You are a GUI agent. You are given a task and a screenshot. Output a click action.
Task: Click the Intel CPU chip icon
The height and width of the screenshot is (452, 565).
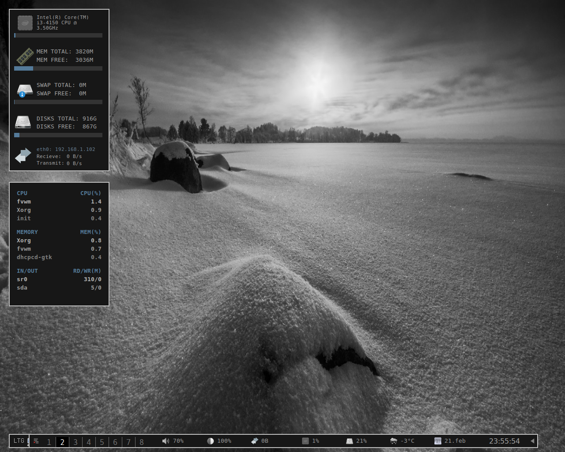click(x=25, y=23)
